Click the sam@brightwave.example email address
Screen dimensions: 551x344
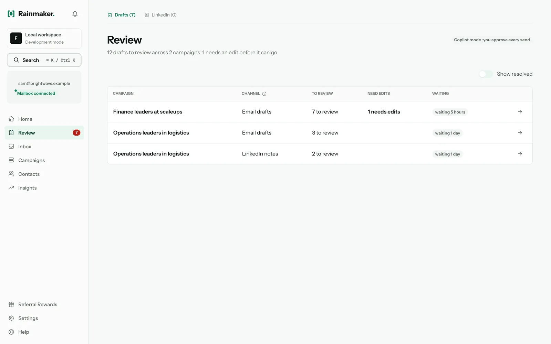(44, 84)
